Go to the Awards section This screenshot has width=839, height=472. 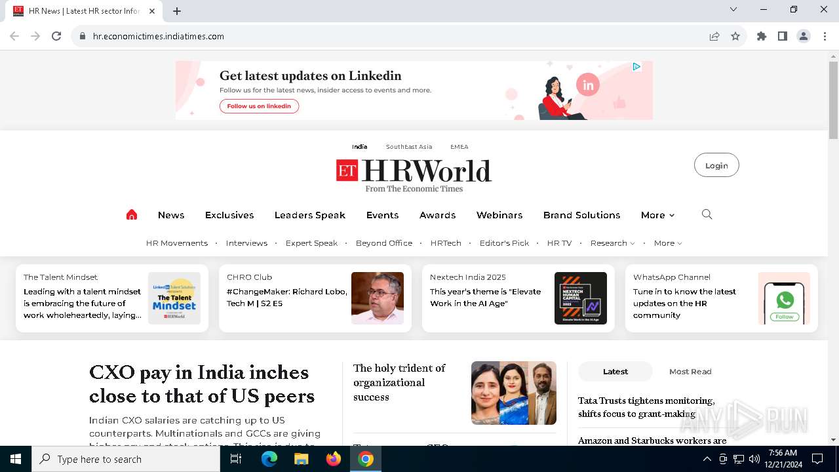pos(437,215)
